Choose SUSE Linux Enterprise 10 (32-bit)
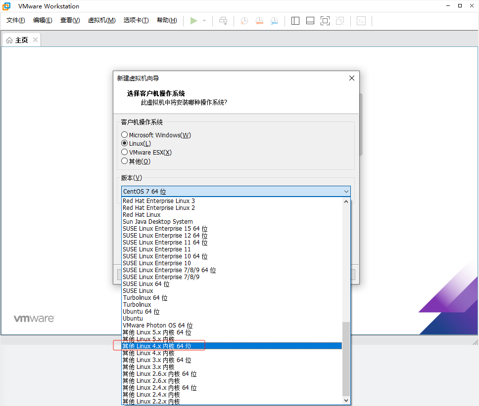This screenshot has width=479, height=406. (x=232, y=263)
